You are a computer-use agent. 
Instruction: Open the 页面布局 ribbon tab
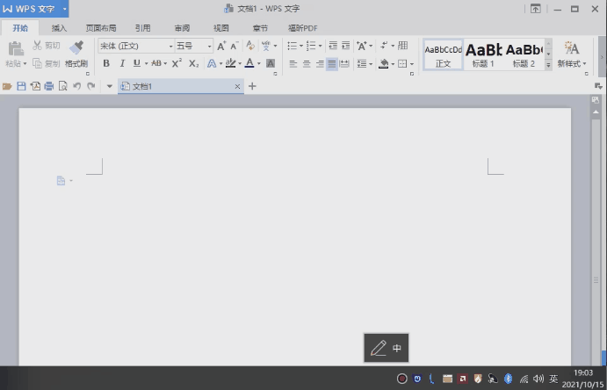tap(100, 28)
